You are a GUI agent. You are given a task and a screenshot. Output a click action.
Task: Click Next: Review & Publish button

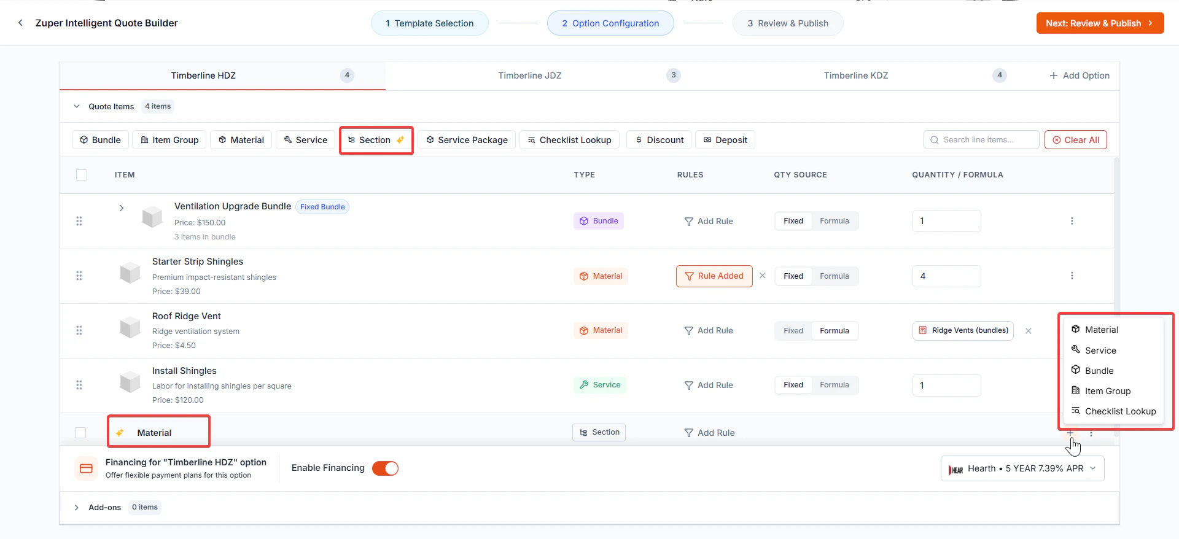[1100, 23]
